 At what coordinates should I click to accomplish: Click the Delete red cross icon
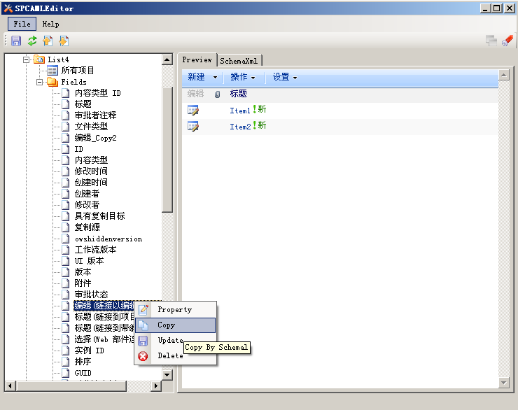click(x=143, y=356)
